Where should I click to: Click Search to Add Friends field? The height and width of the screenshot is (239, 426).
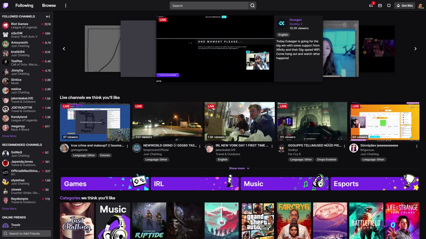(27, 233)
